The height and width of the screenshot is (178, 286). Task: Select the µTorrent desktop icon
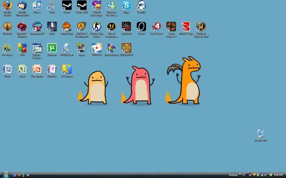[52, 49]
